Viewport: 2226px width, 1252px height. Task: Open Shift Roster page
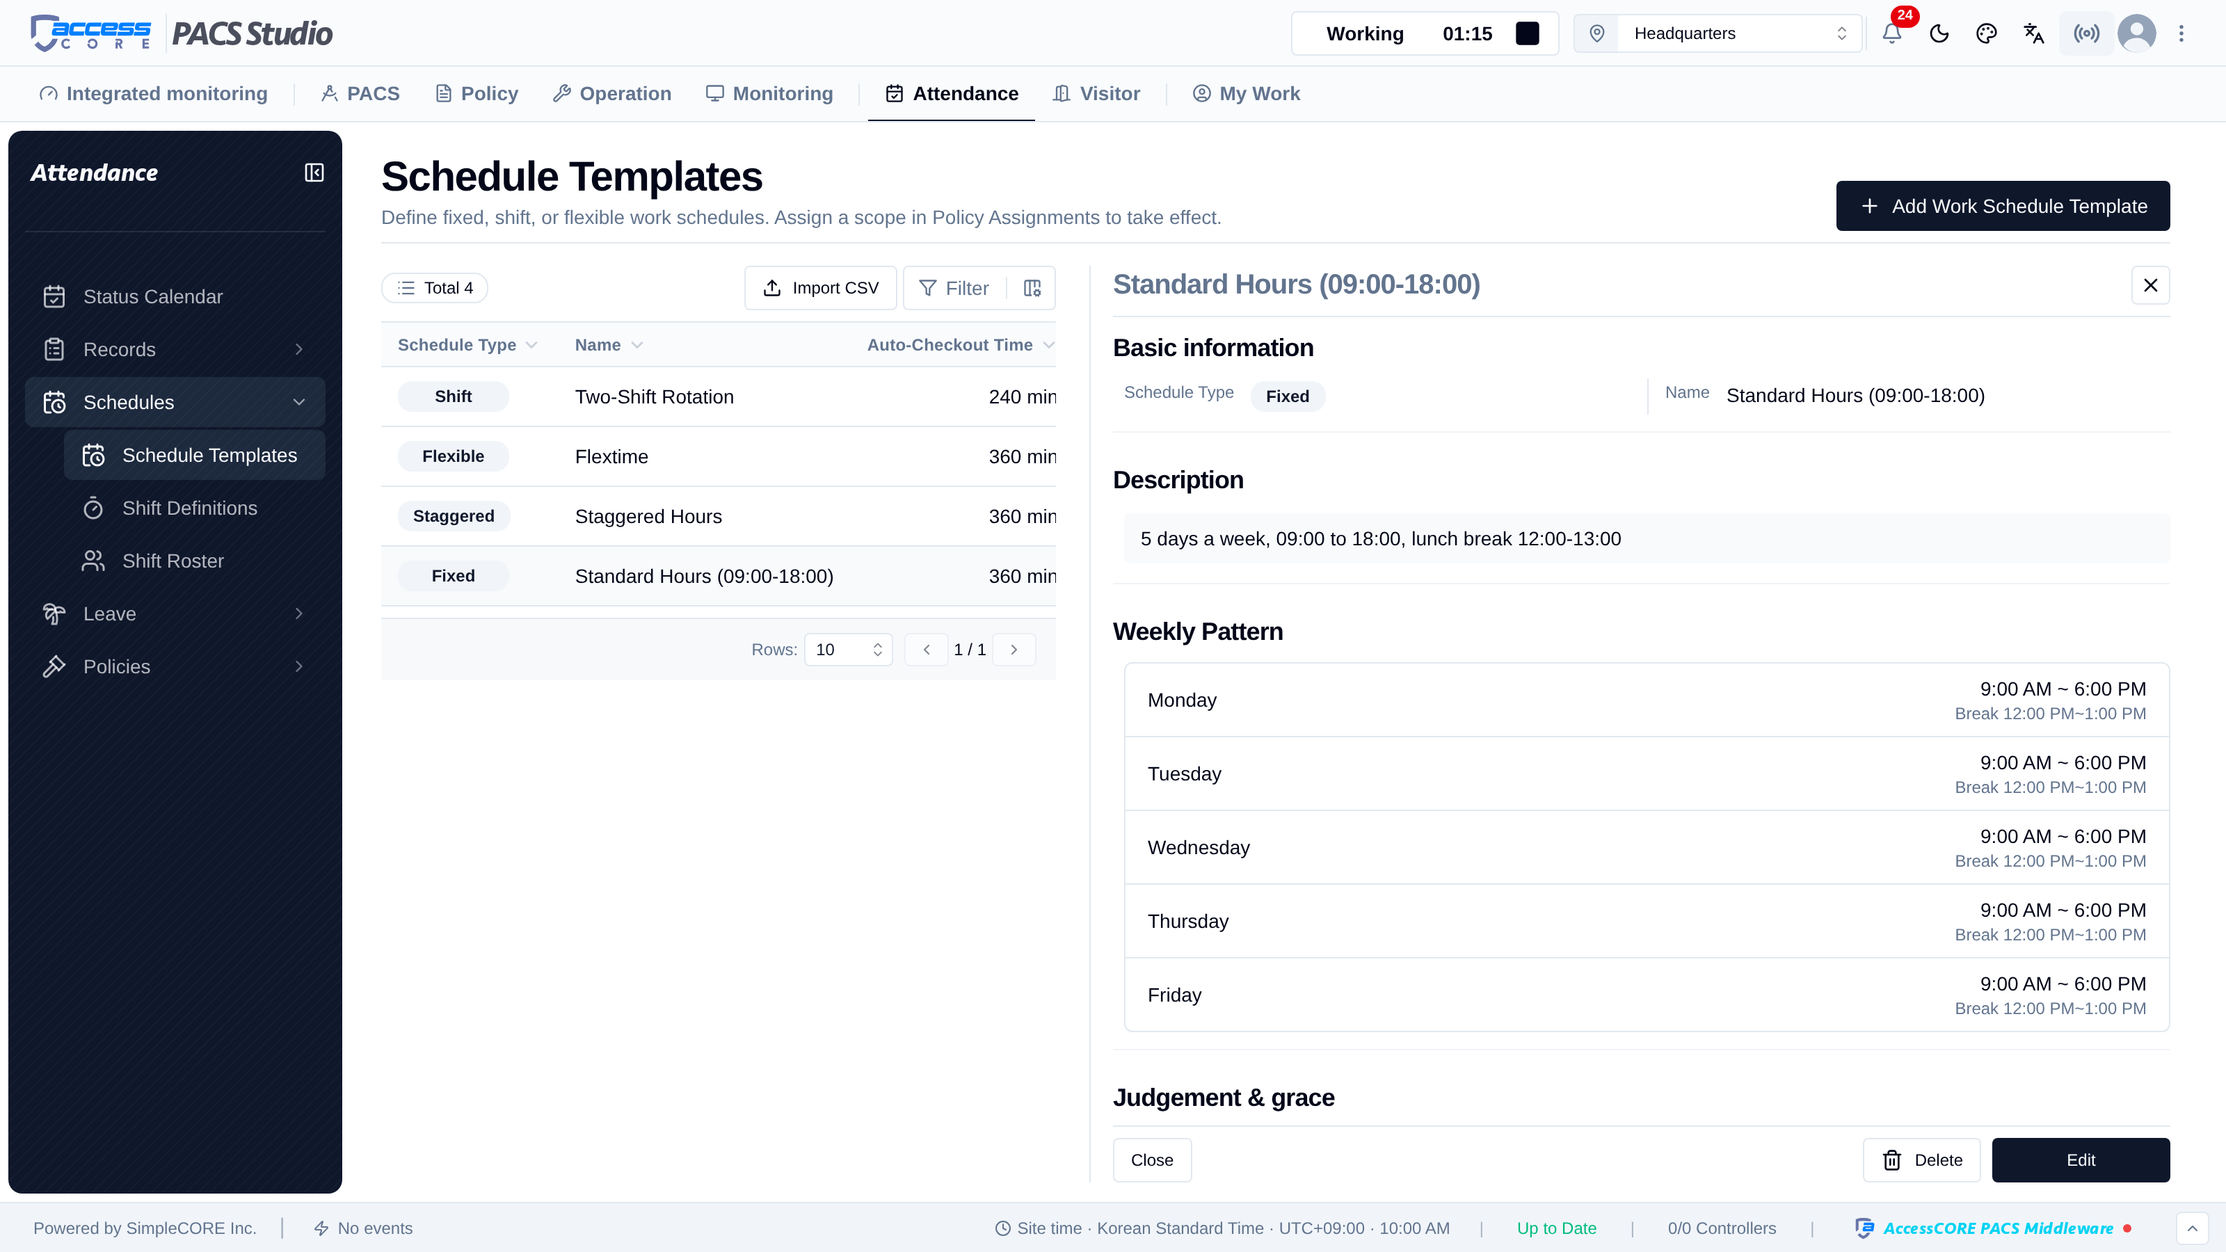coord(195,561)
